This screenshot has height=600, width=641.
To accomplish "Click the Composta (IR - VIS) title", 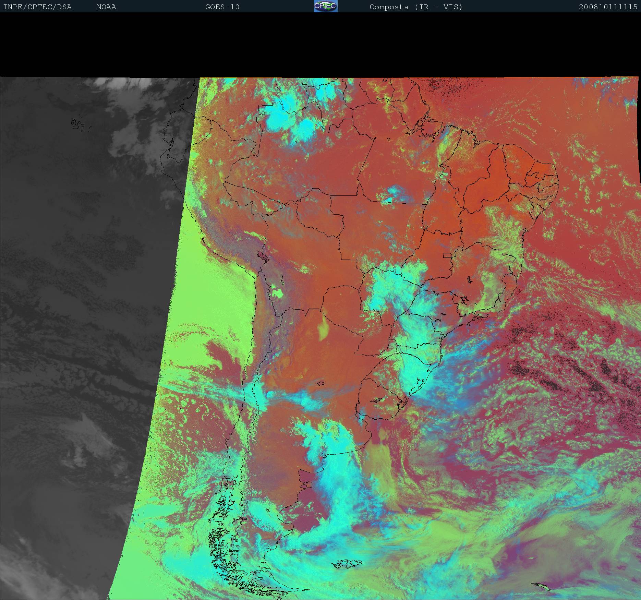I will tap(416, 7).
